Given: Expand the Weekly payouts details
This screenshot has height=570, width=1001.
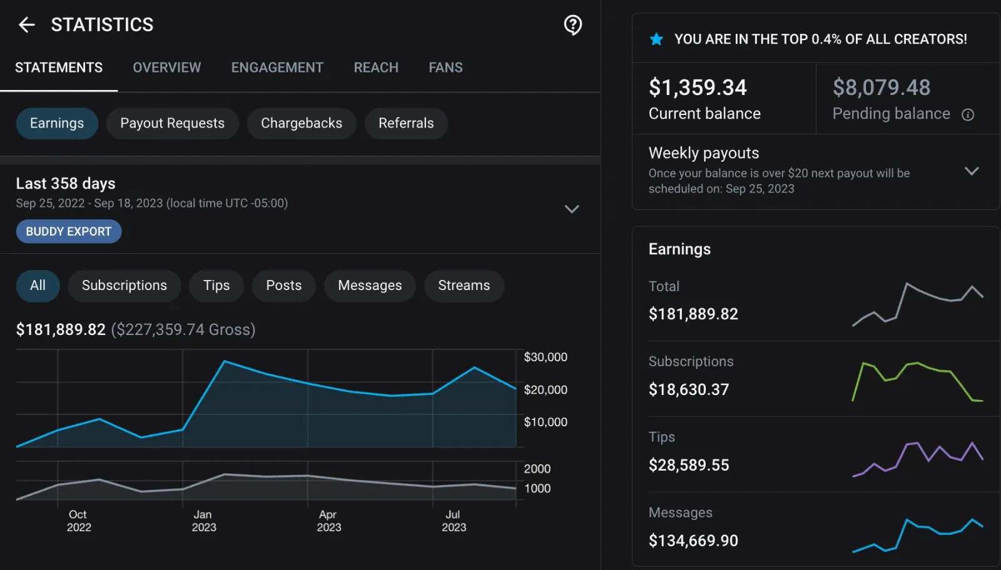Looking at the screenshot, I should pyautogui.click(x=972, y=170).
